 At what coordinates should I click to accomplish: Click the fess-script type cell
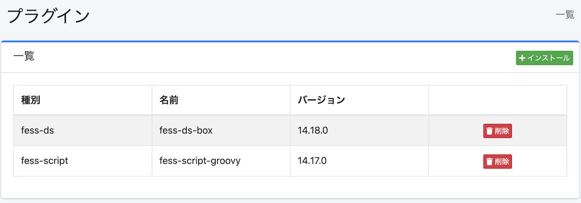pyautogui.click(x=83, y=161)
